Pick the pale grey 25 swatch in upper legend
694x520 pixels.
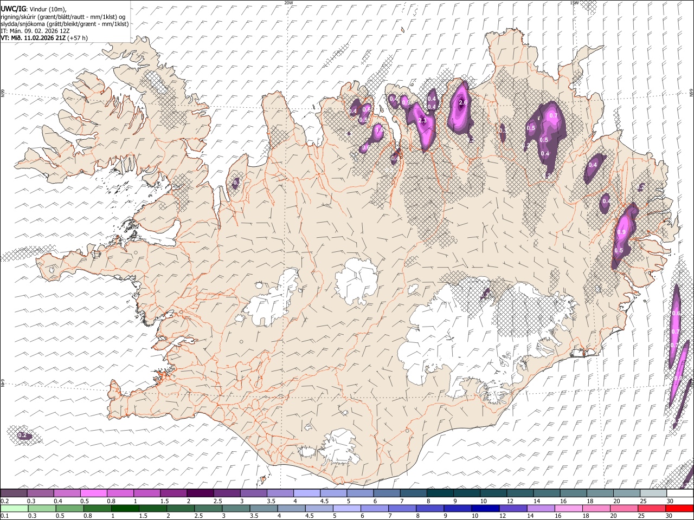coord(653,493)
